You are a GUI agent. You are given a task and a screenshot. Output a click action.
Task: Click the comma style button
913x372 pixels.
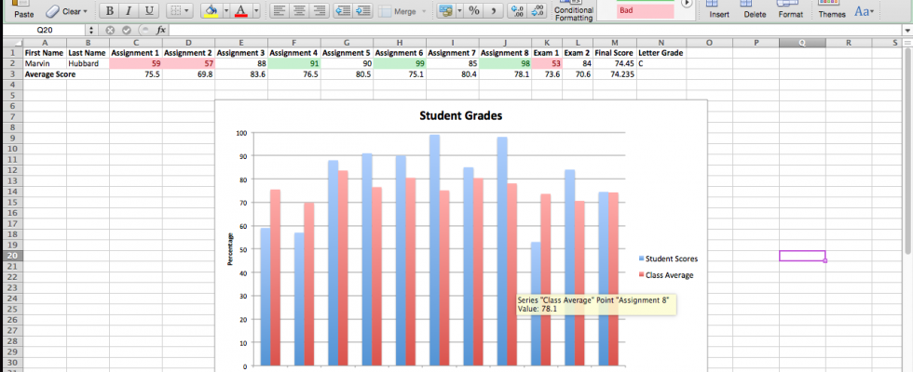click(494, 11)
